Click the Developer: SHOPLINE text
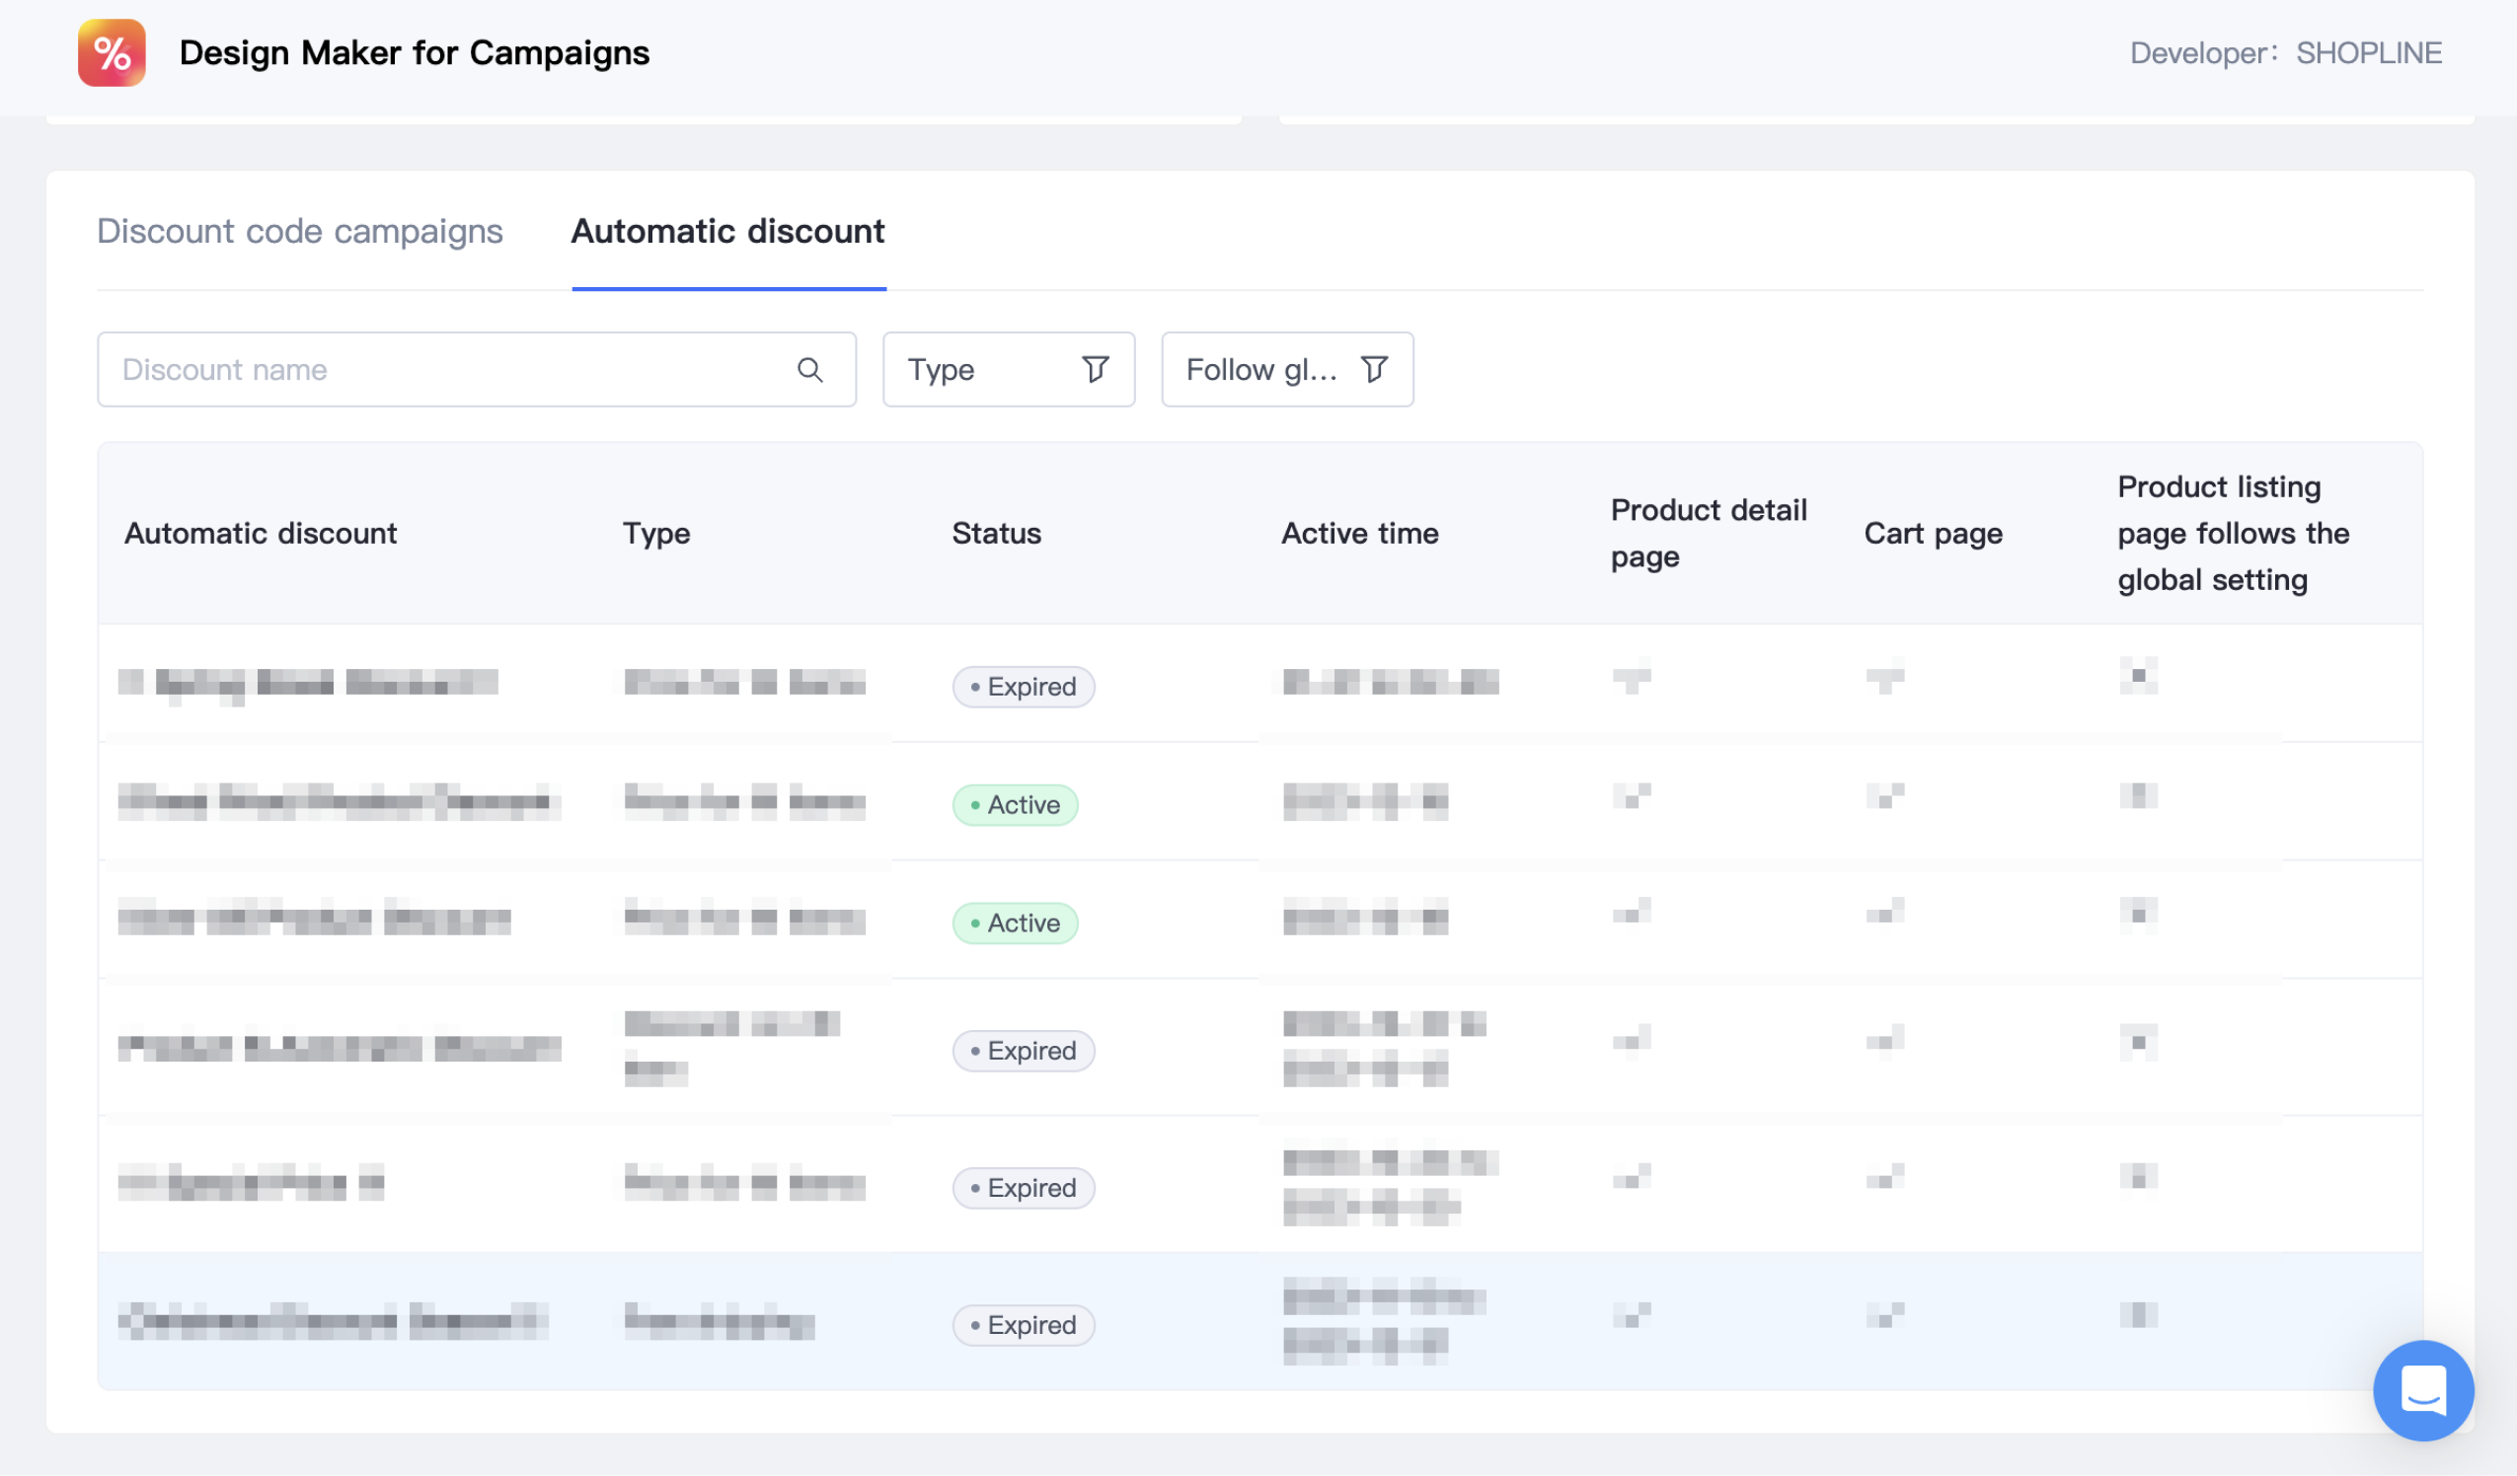The image size is (2517, 1476). click(2285, 53)
